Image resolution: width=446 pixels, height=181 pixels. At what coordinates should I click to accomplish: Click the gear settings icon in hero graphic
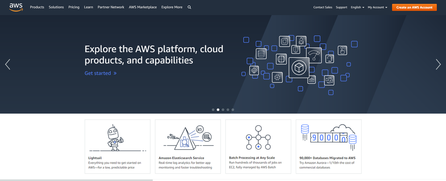click(x=277, y=77)
